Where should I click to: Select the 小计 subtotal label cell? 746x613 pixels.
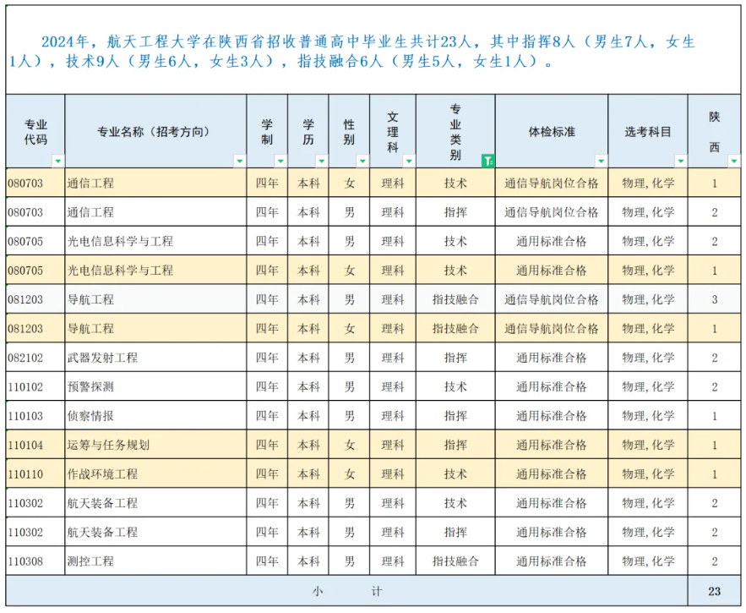tap(347, 591)
